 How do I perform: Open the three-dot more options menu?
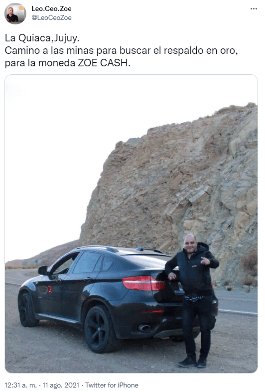tap(254, 9)
